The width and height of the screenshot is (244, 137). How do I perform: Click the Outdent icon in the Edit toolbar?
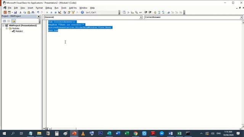tap(150, 12)
